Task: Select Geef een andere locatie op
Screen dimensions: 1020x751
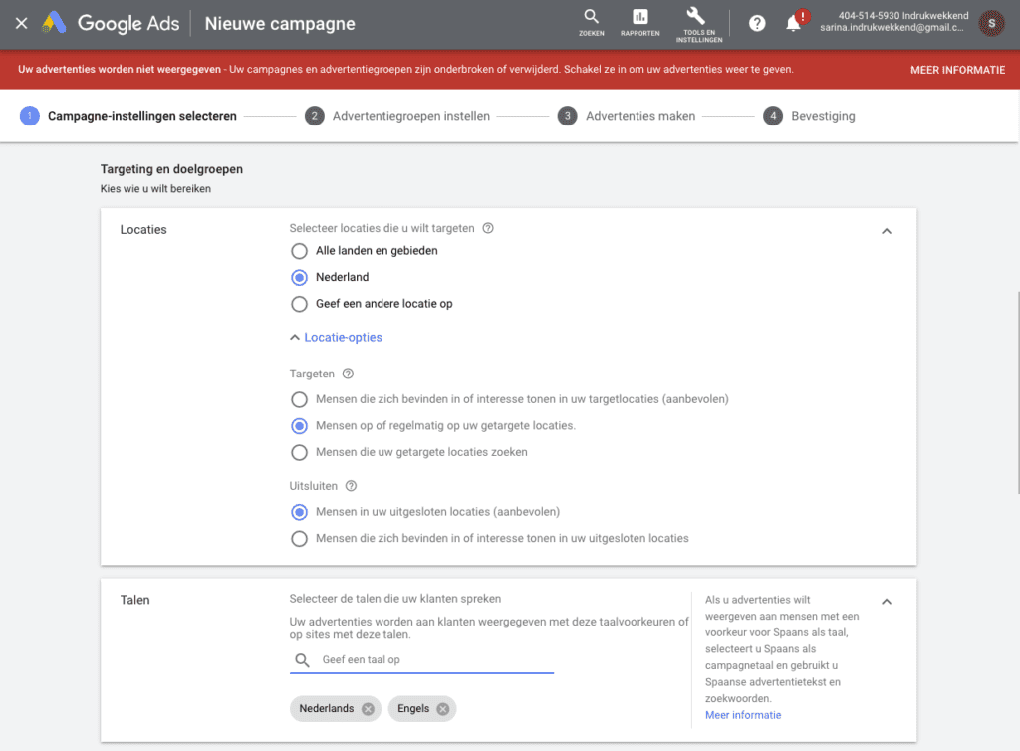Action: point(299,304)
